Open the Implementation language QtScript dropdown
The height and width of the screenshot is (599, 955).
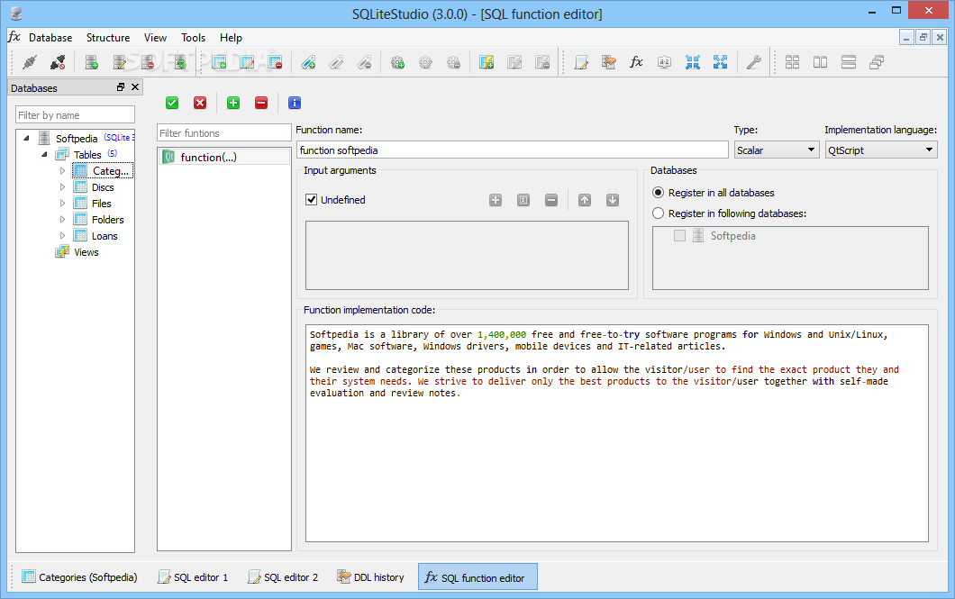(881, 150)
